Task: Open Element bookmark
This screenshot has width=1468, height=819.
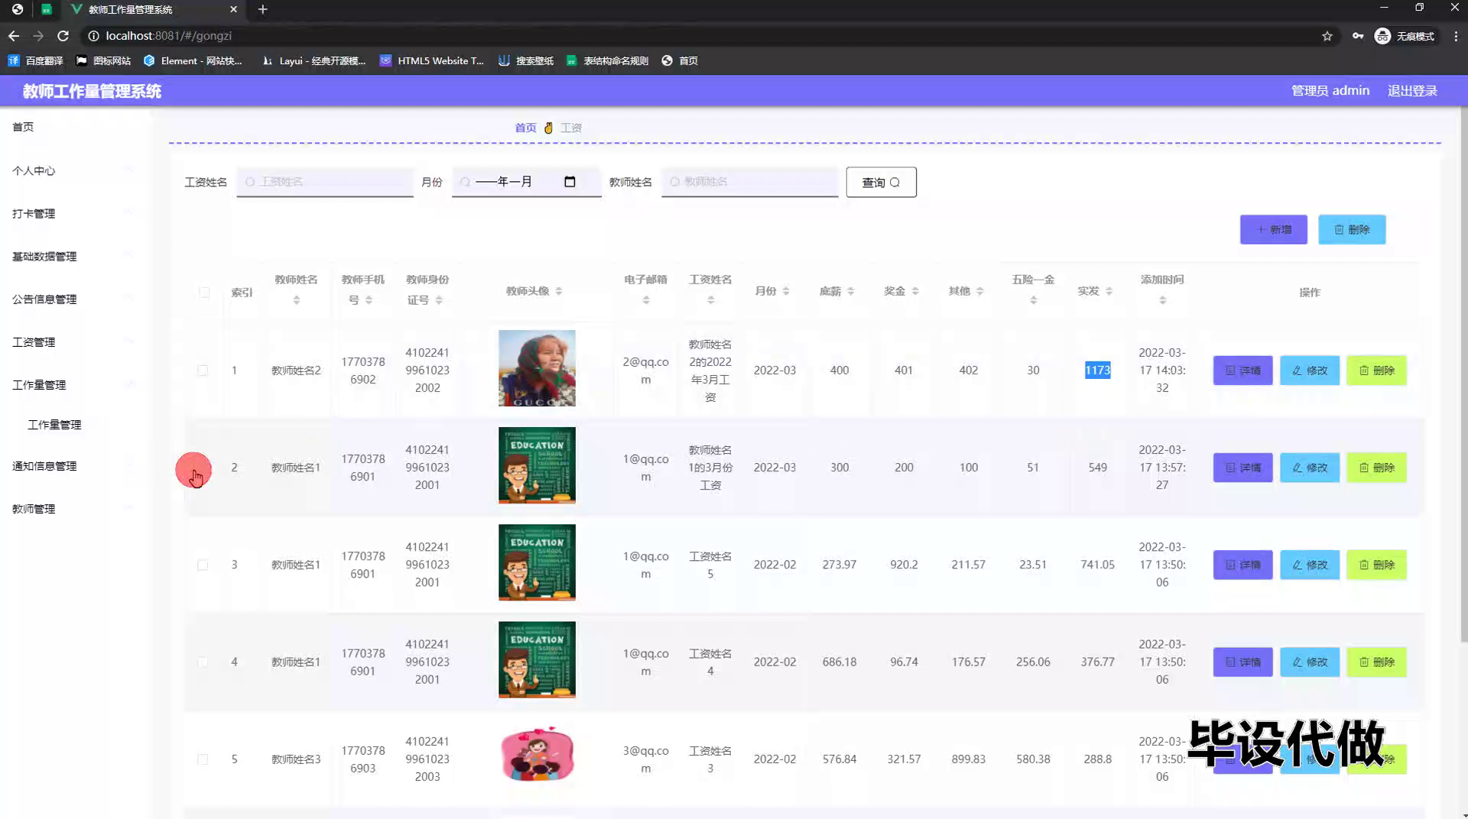Action: [x=193, y=60]
